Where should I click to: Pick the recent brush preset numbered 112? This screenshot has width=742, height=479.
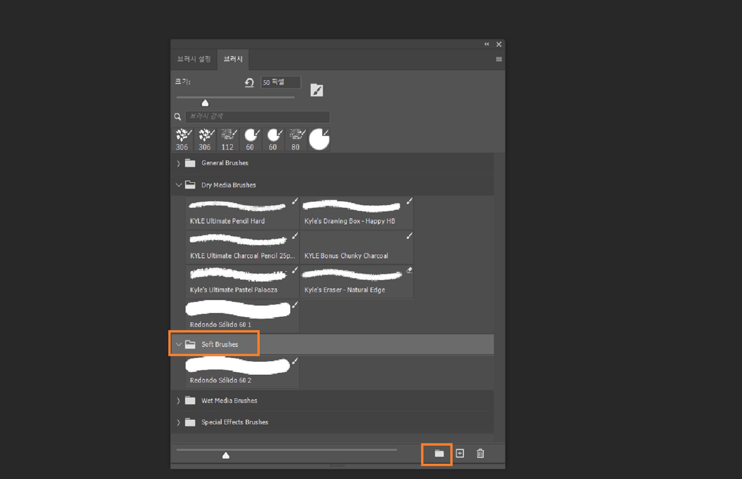(227, 140)
